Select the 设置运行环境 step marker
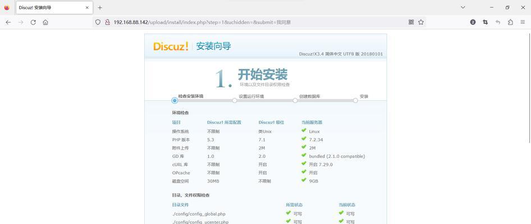This screenshot has width=531, height=224. point(235,100)
